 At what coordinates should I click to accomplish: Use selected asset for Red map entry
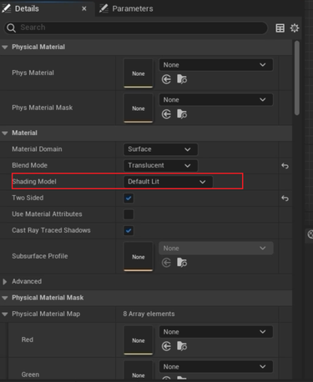coord(166,346)
